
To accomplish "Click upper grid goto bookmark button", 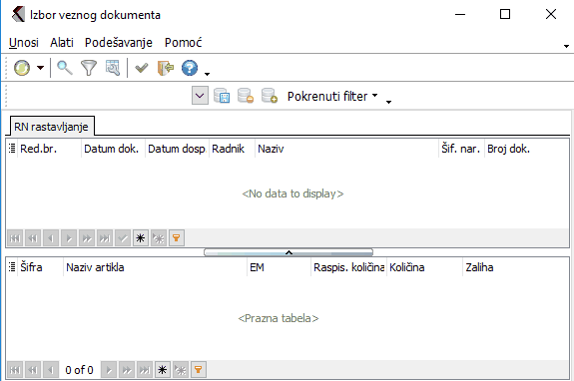I will (159, 238).
